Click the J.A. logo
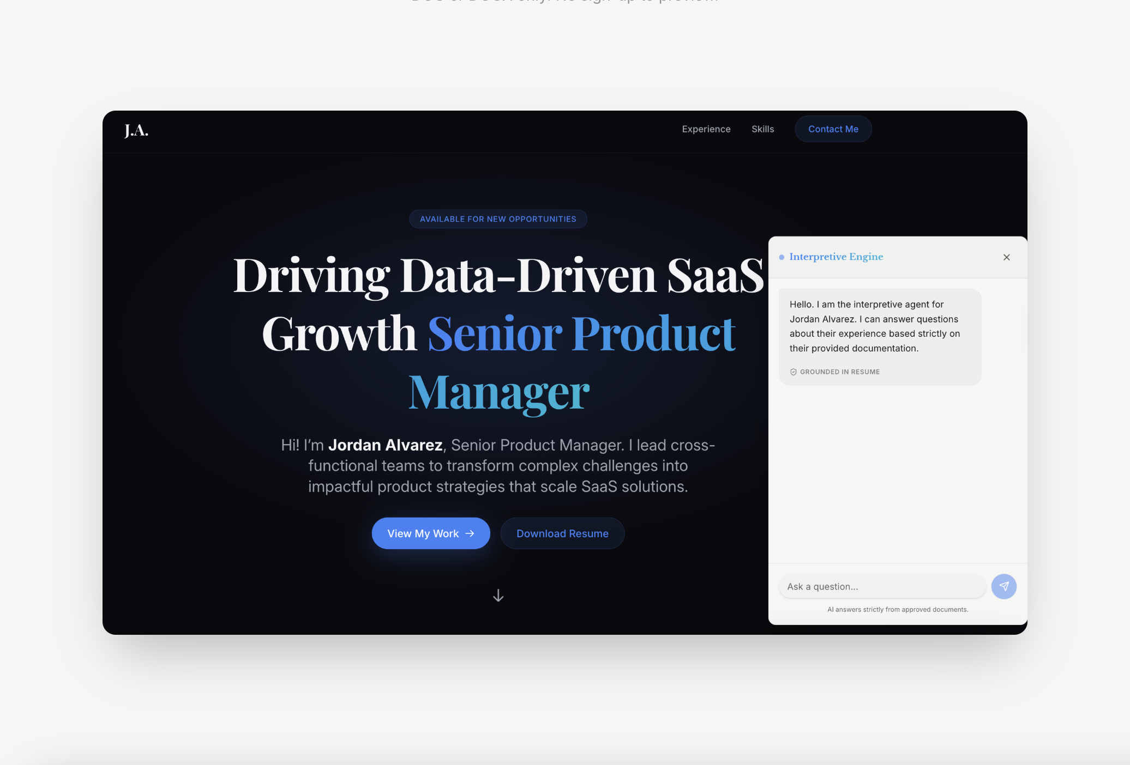The image size is (1130, 765). coord(136,131)
